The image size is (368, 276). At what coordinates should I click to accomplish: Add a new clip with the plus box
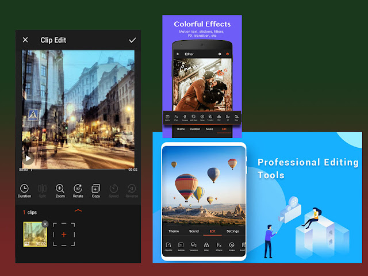point(64,235)
